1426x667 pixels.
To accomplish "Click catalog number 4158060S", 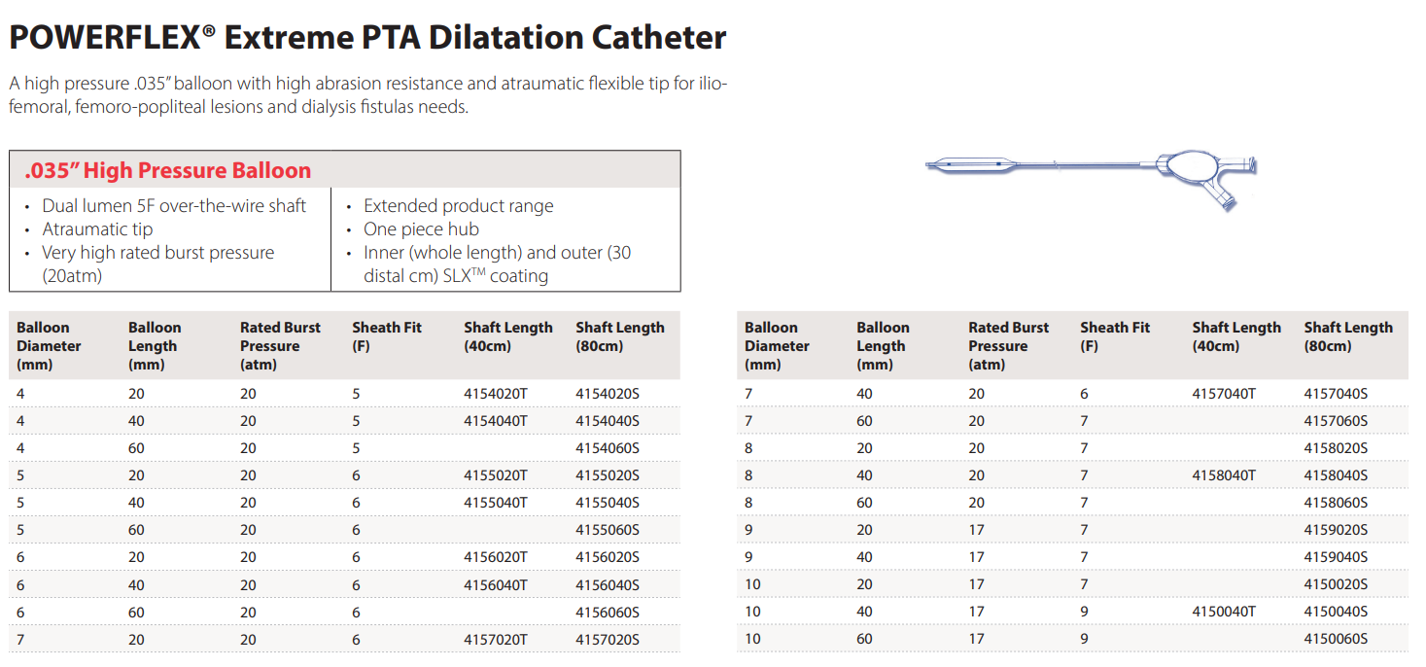I will pyautogui.click(x=1336, y=503).
